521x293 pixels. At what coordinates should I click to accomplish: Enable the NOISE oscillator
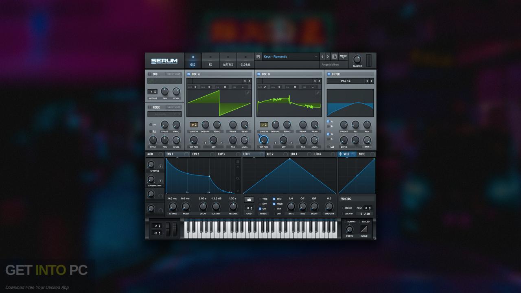click(150, 107)
